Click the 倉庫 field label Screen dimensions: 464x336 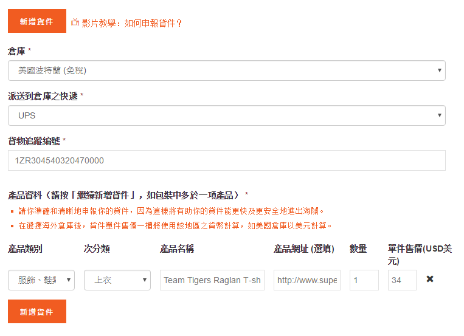pos(16,51)
